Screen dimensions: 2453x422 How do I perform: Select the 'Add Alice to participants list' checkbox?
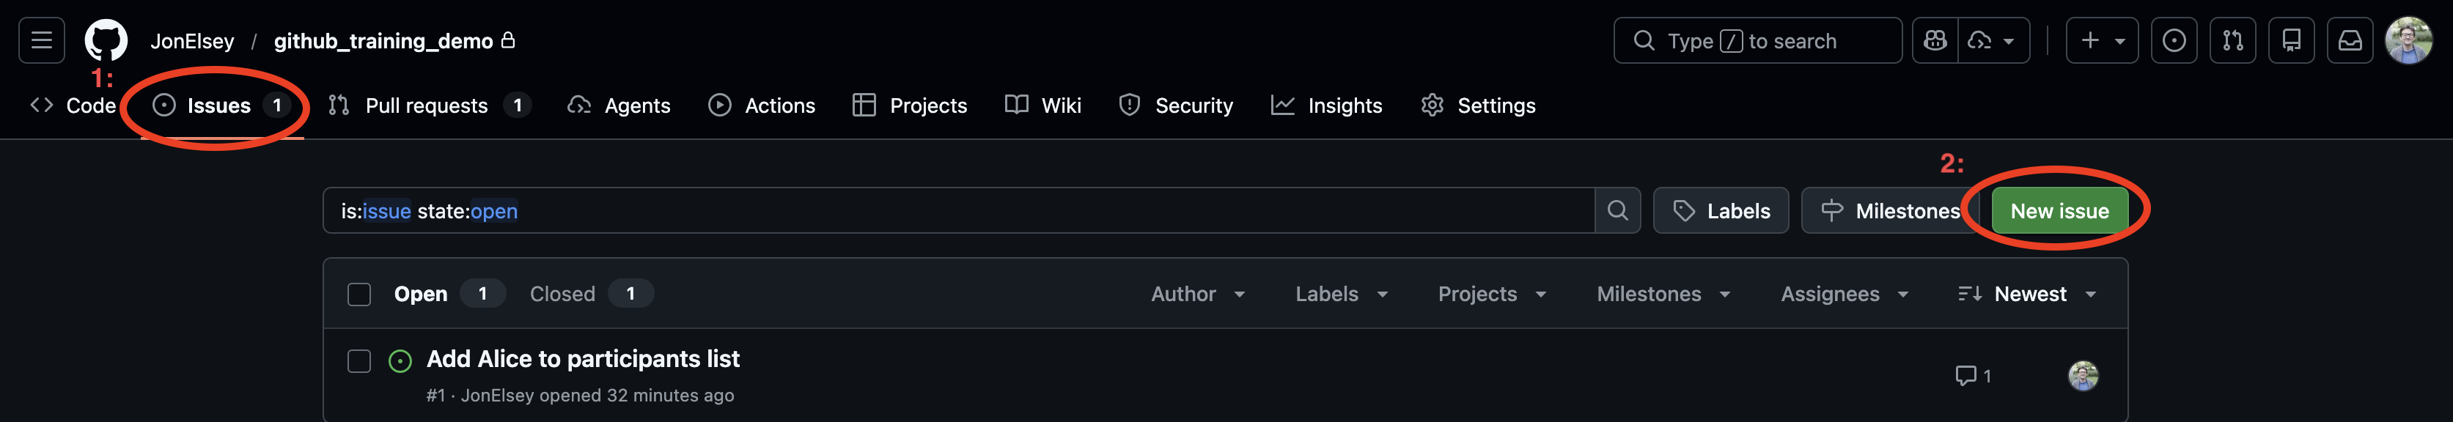[359, 361]
